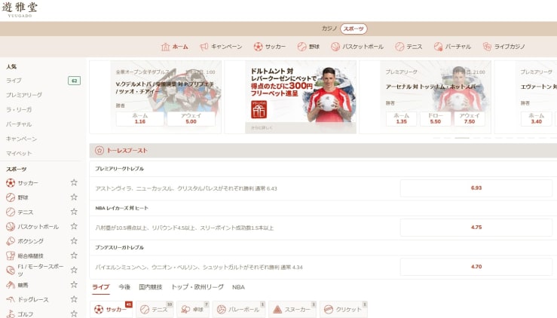
Task: Click the gift box icon on the banner
Action: coord(259,109)
